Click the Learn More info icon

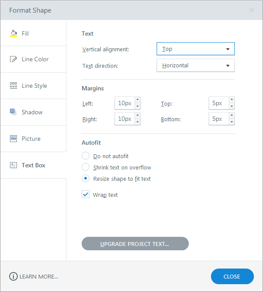(x=13, y=276)
